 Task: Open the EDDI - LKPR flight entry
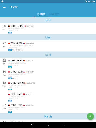coord(48,46)
